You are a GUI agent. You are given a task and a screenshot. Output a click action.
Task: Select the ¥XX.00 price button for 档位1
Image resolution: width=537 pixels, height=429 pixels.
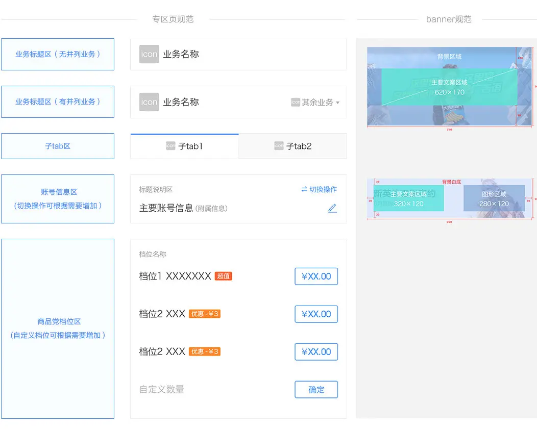316,276
